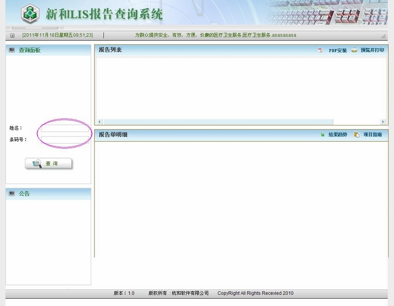Click the green cube system logo

click(x=30, y=14)
